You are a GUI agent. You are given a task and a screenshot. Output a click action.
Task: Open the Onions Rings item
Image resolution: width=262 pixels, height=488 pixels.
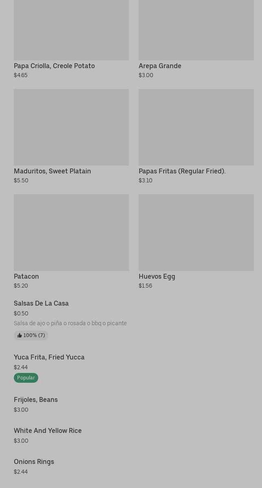pos(34,461)
